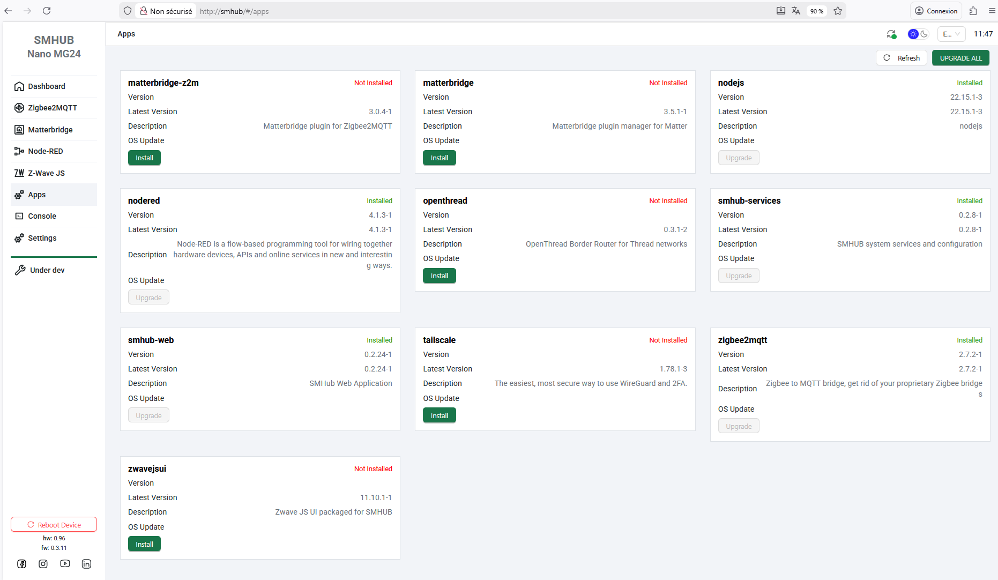Click the browser forward arrow
The image size is (998, 580).
tap(27, 11)
